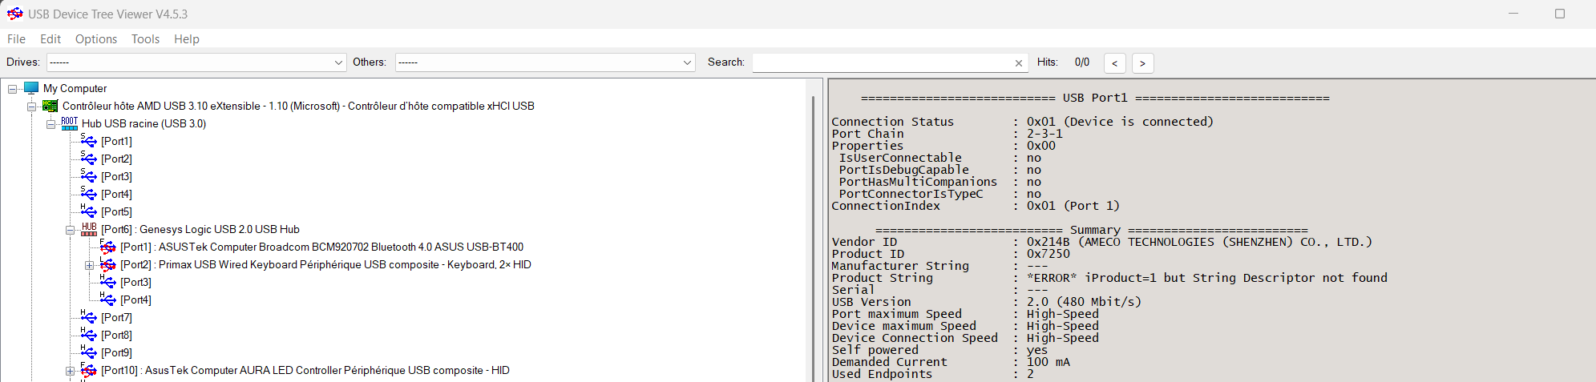Viewport: 1596px width, 382px height.
Task: Click the Primax keyboard device icon
Action: (108, 264)
